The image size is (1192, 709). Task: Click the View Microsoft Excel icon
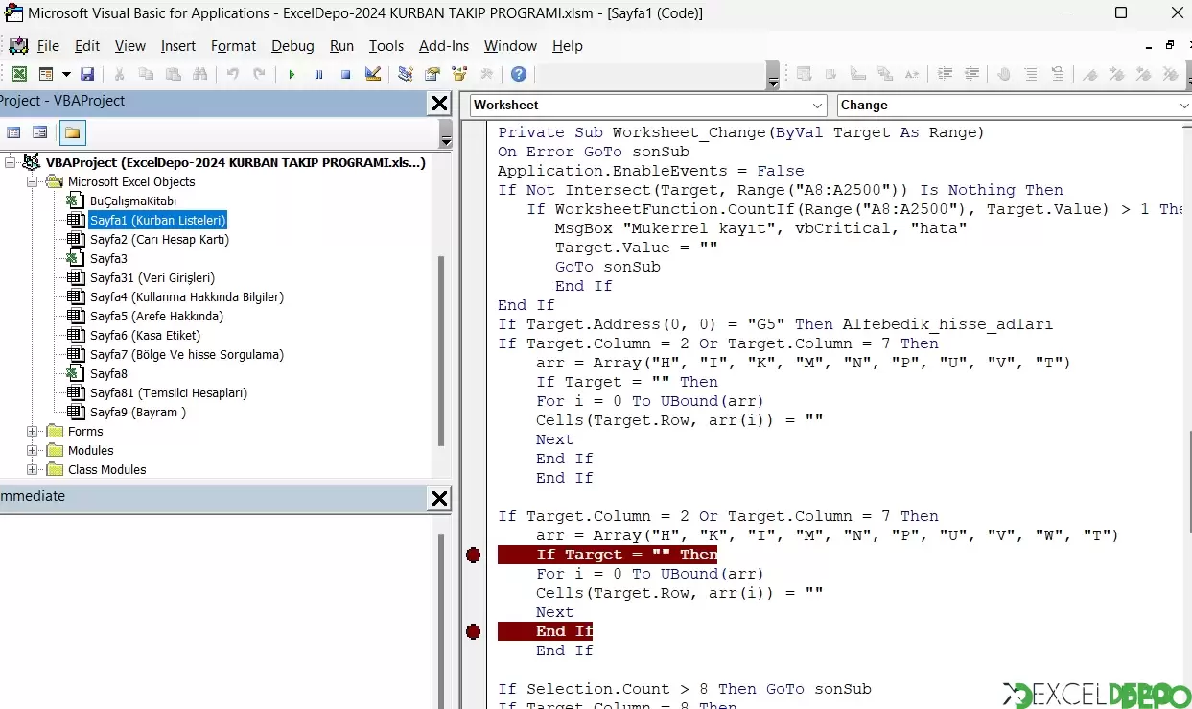coord(19,74)
